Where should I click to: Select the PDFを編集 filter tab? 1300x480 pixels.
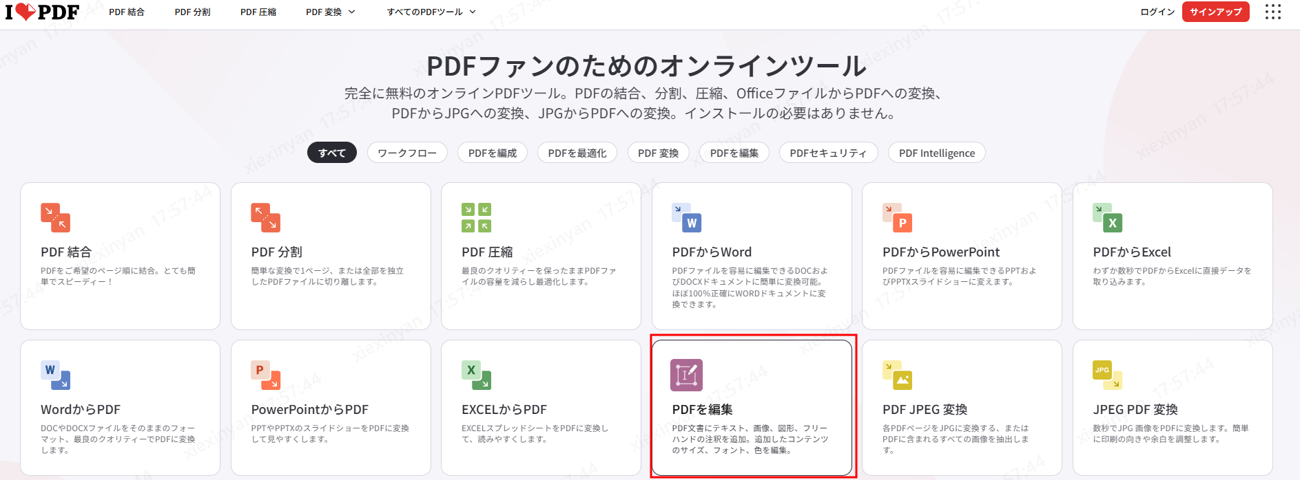(734, 153)
